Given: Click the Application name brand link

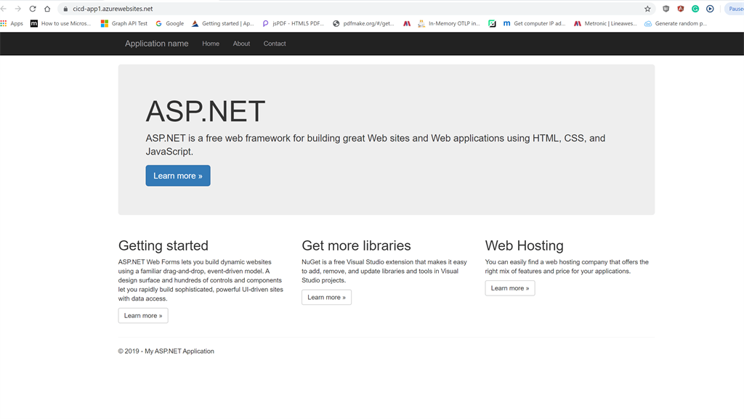Looking at the screenshot, I should pos(156,44).
